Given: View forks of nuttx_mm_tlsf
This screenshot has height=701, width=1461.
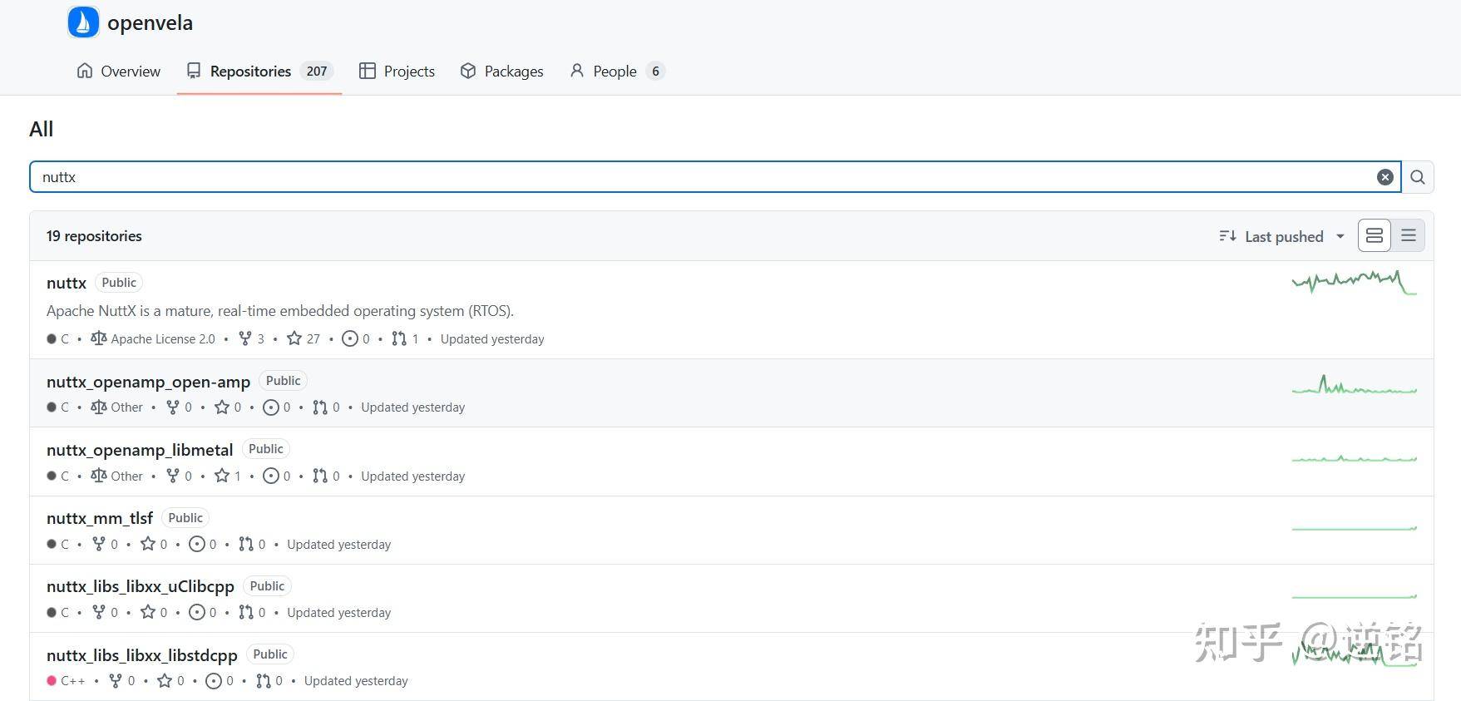Looking at the screenshot, I should pos(105,544).
